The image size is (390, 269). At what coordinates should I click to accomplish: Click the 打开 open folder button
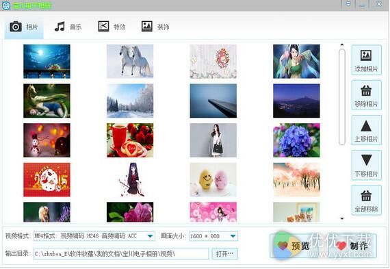tap(225, 253)
